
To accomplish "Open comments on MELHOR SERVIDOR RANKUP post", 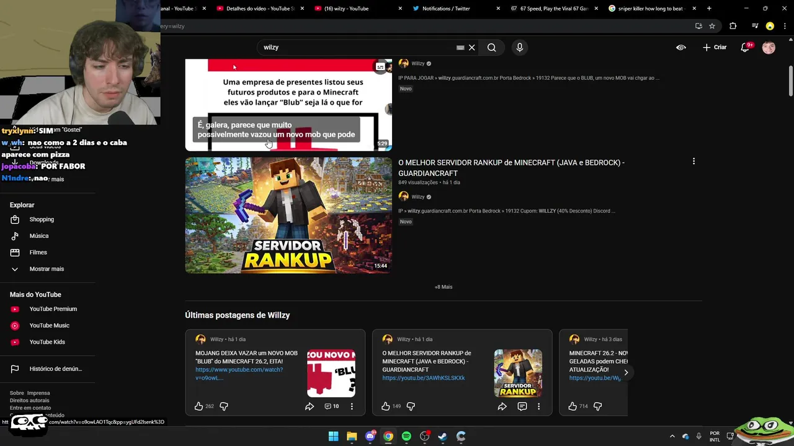I will (522, 406).
